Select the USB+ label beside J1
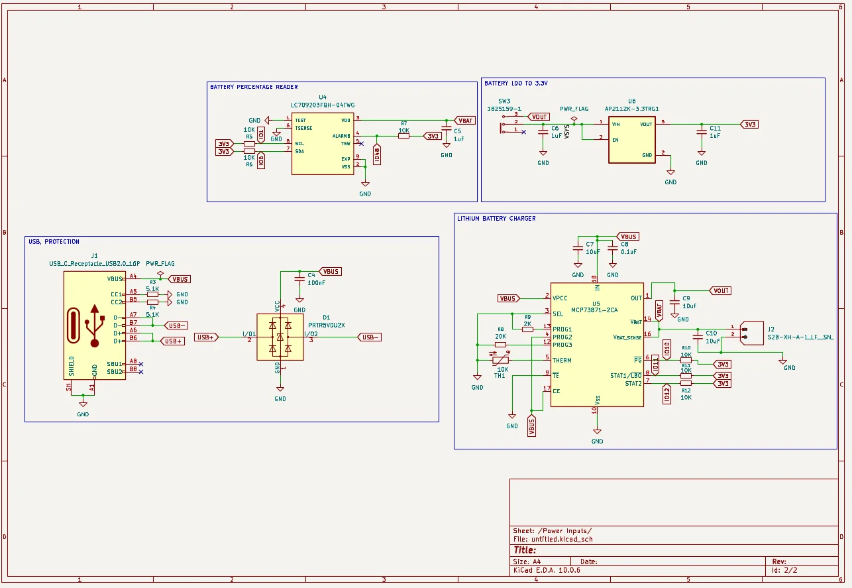Viewport: 852px width, 588px height. 173,341
